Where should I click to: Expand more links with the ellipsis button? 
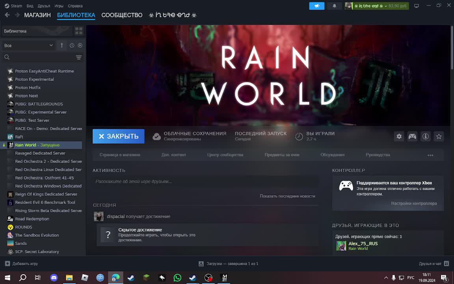coord(430,155)
